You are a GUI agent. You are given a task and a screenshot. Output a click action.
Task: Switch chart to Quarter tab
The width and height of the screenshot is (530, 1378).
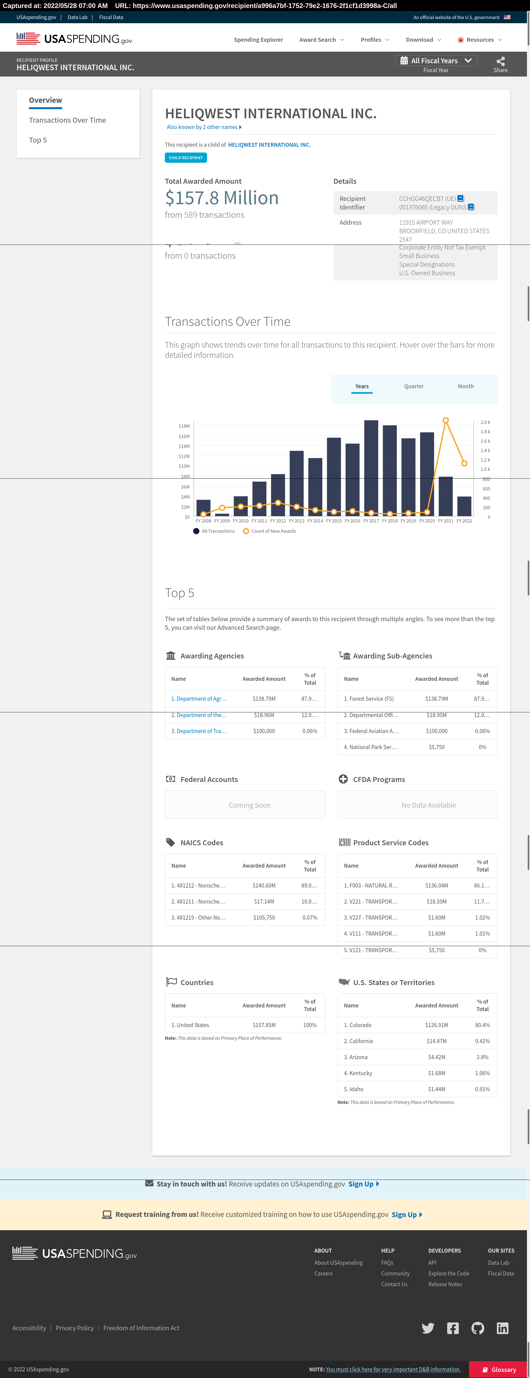[414, 386]
